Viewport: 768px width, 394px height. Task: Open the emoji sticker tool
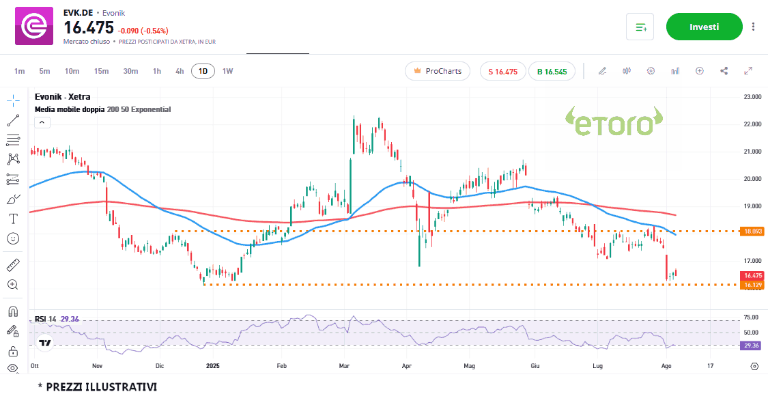coord(13,238)
